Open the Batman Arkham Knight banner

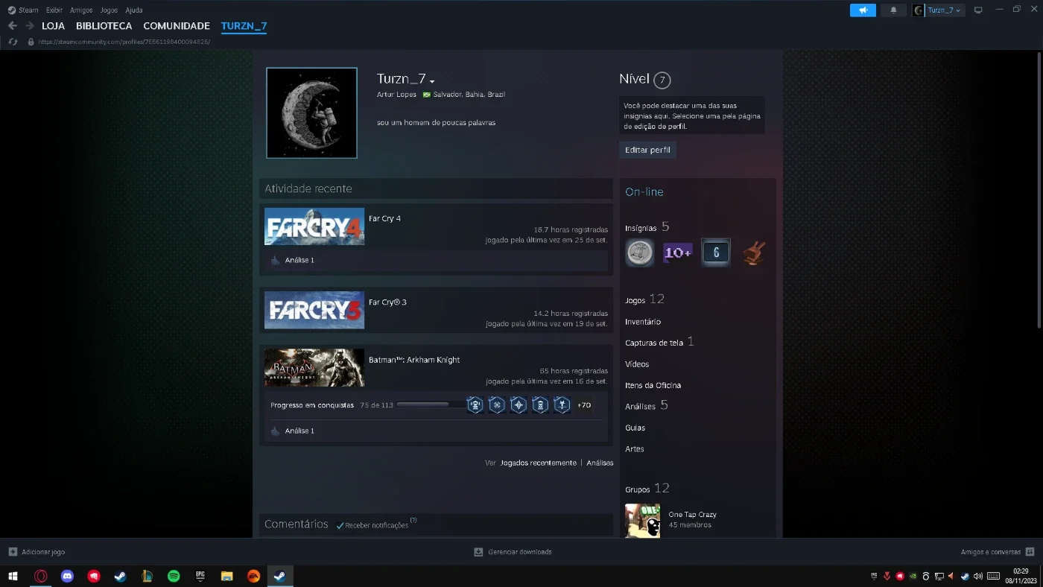tap(314, 367)
